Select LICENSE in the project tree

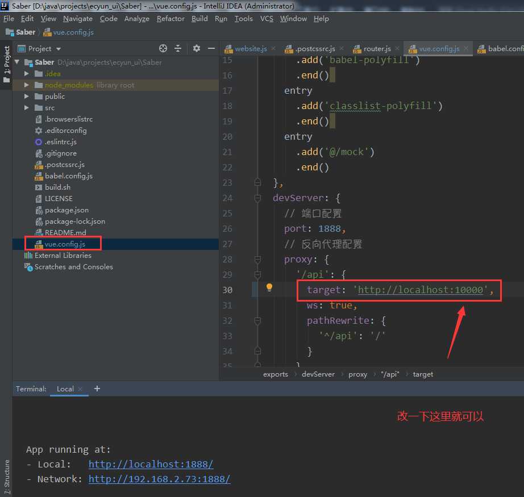tap(59, 199)
